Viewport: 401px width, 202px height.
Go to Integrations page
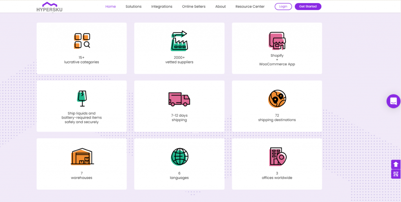click(x=162, y=7)
